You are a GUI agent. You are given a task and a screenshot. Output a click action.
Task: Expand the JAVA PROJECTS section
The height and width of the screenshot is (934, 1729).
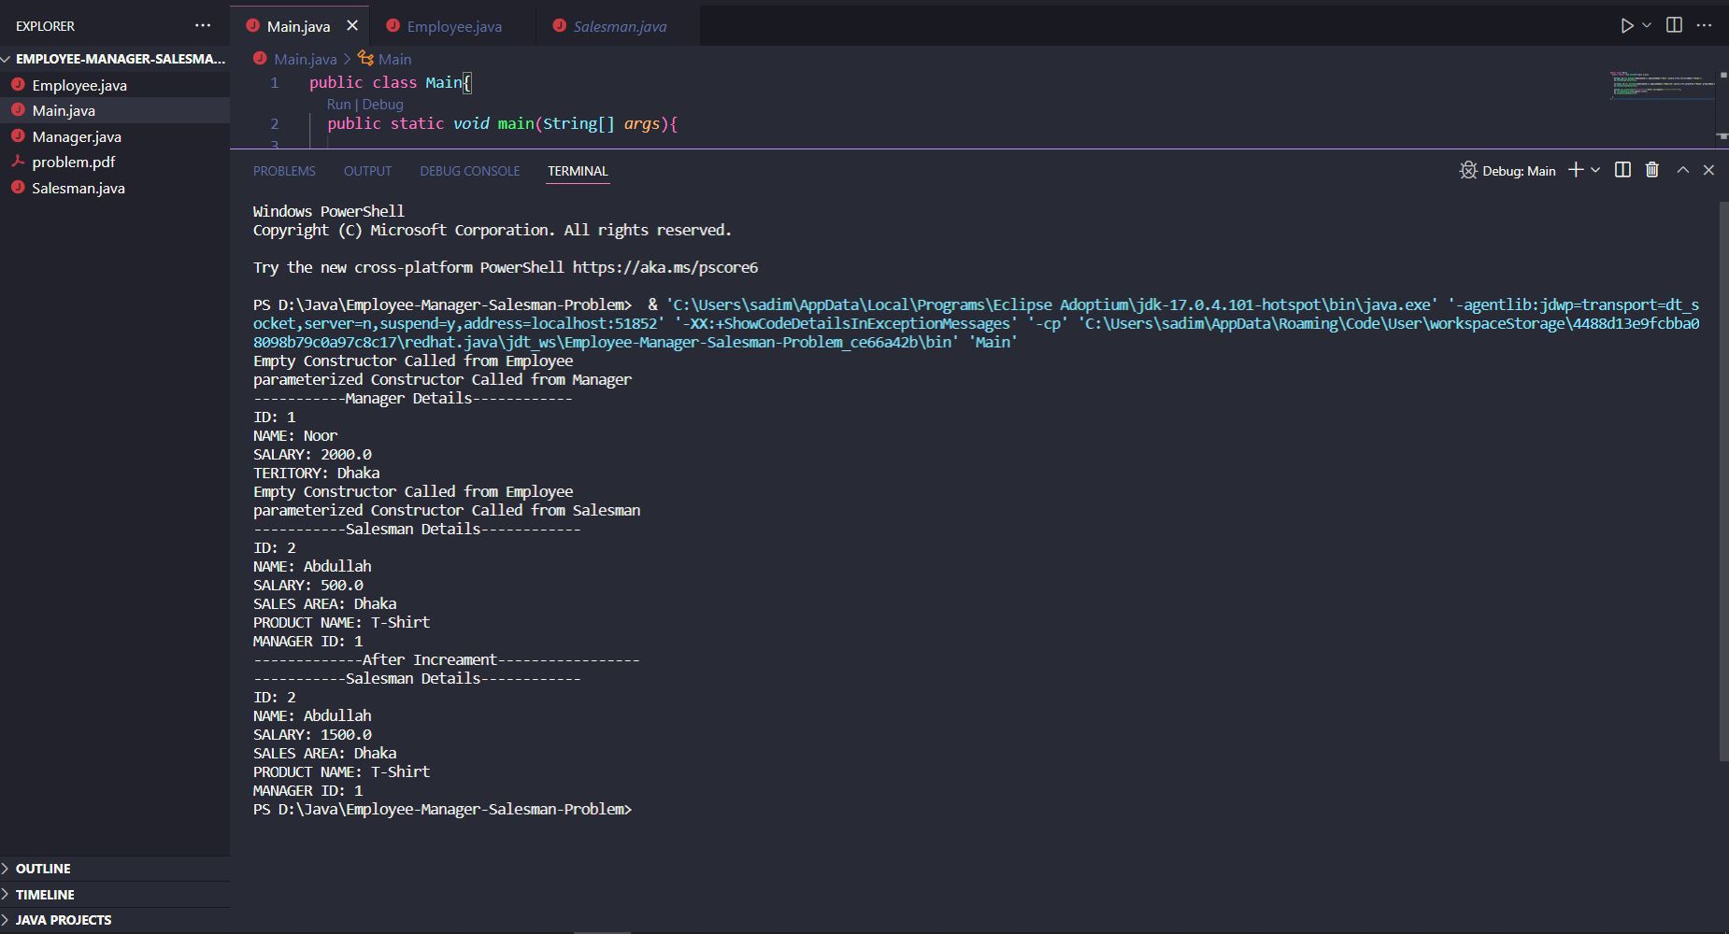115,920
